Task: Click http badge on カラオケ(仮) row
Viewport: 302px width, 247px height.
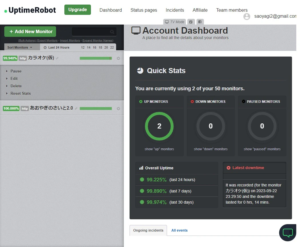Action: coord(23,58)
